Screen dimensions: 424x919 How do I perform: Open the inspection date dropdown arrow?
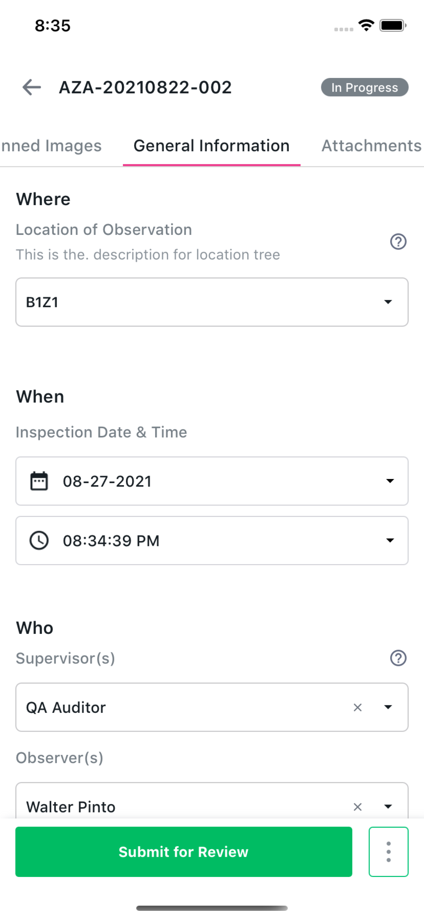390,481
